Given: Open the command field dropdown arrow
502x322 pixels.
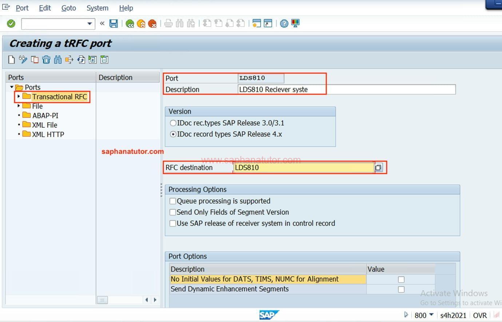Looking at the screenshot, I should click(x=89, y=24).
